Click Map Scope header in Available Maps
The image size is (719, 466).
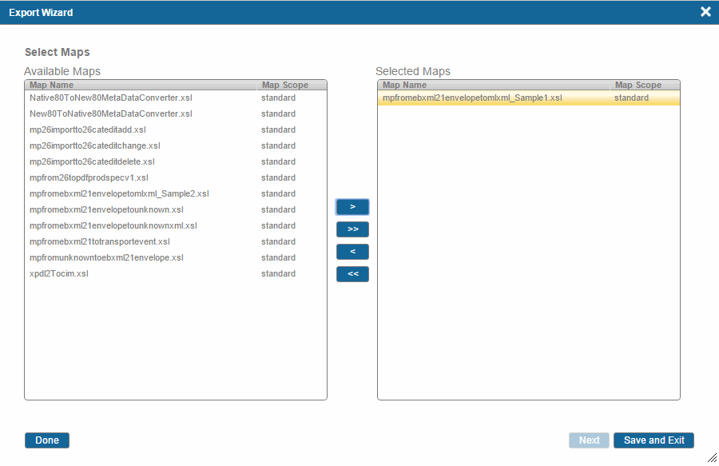[292, 85]
